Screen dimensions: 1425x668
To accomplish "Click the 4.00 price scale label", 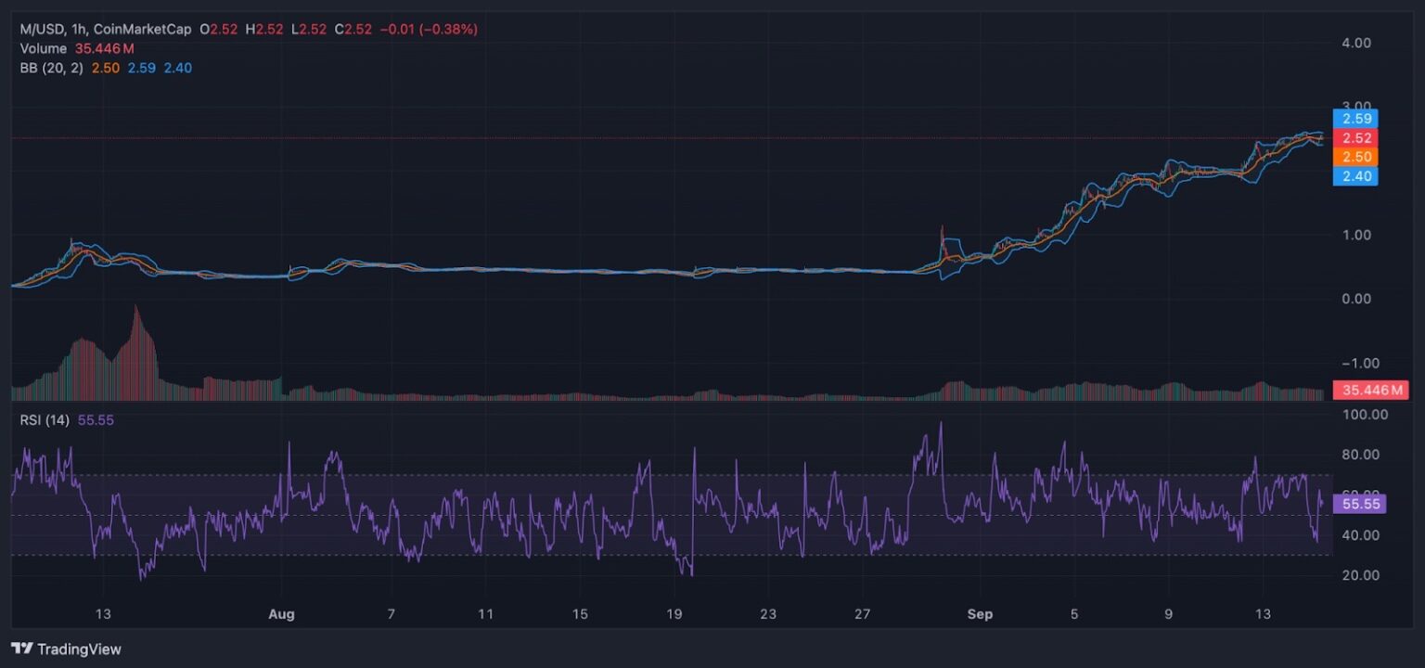I will (x=1355, y=43).
